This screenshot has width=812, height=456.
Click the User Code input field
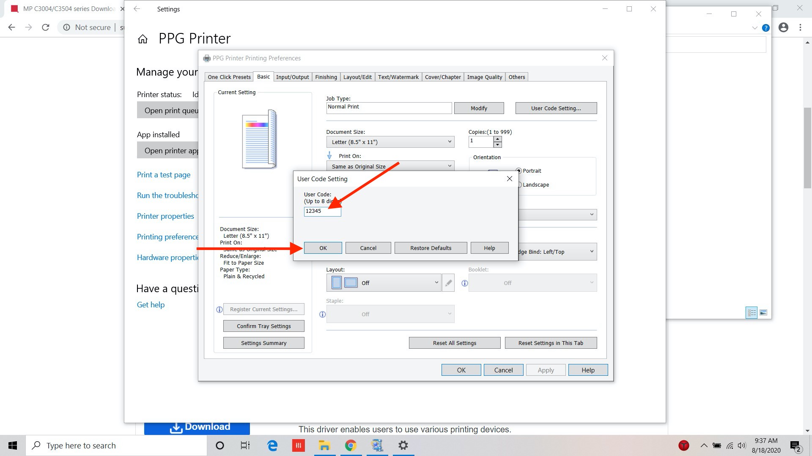322,211
